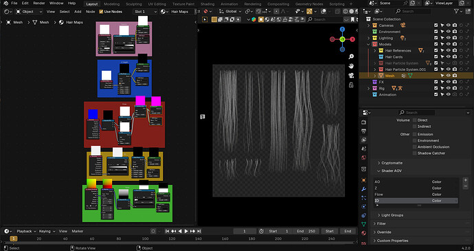Image resolution: width=474 pixels, height=251 pixels.
Task: Enable the Ambient Occlusion pass checkbox
Action: coord(415,147)
